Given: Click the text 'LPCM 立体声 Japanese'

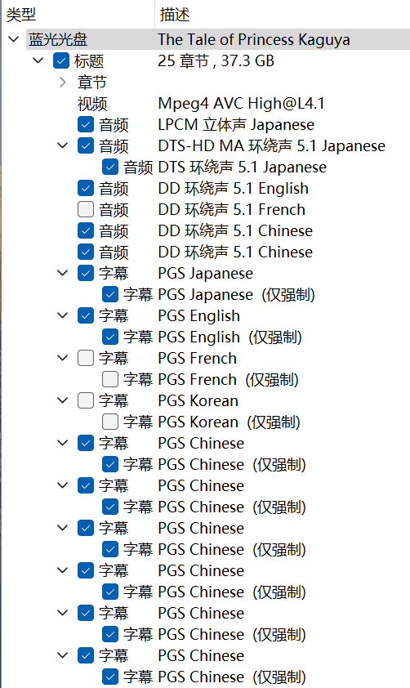Looking at the screenshot, I should point(236,125).
